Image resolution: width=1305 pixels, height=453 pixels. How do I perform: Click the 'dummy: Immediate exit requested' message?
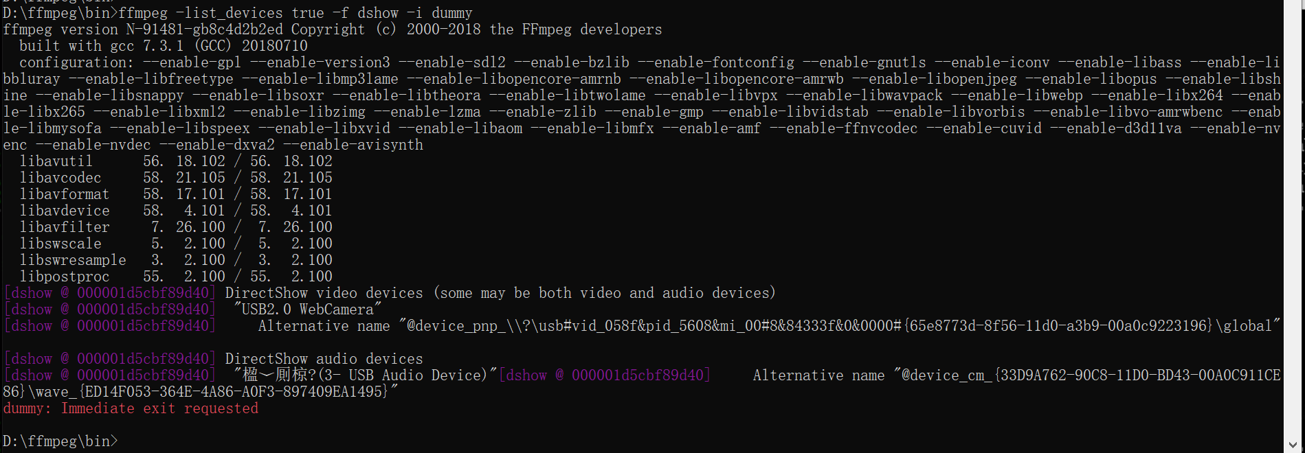(131, 408)
